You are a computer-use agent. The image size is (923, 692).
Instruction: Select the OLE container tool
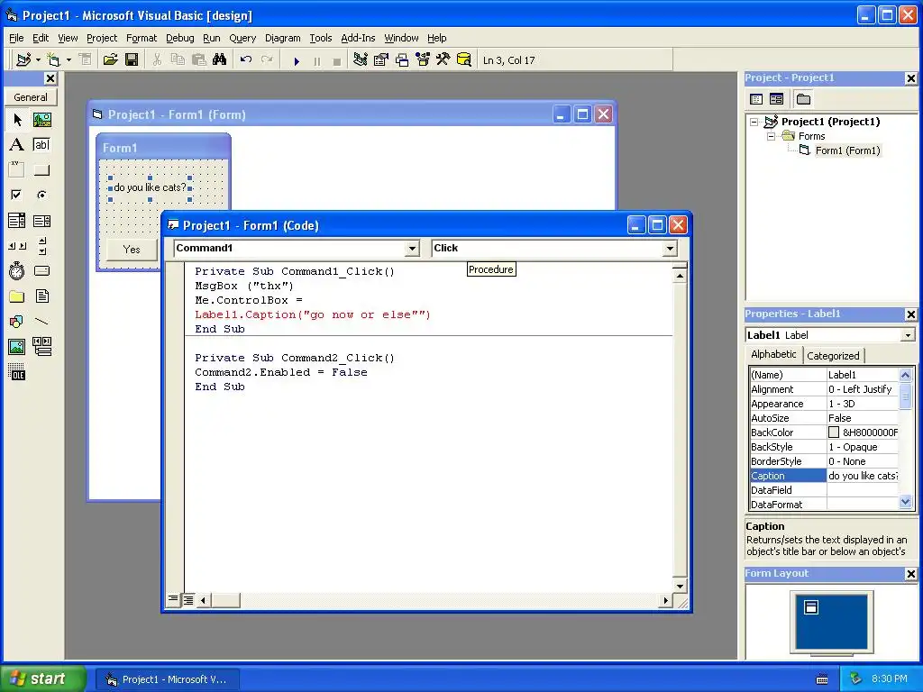(x=17, y=372)
